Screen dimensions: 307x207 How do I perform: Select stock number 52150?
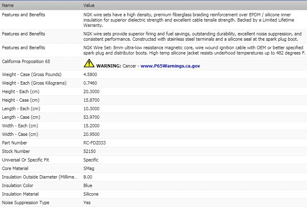pyautogui.click(x=90, y=151)
